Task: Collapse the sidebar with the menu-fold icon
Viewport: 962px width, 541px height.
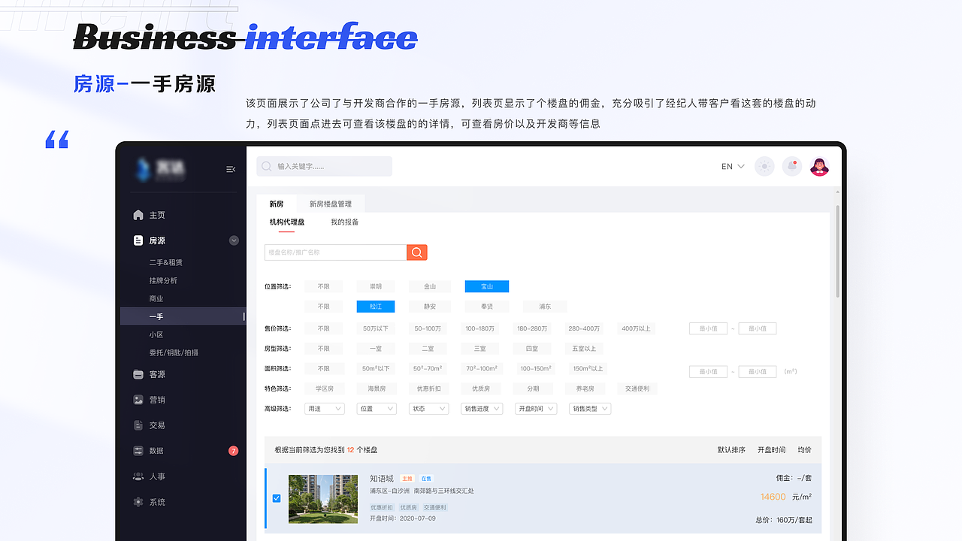Action: [x=231, y=169]
